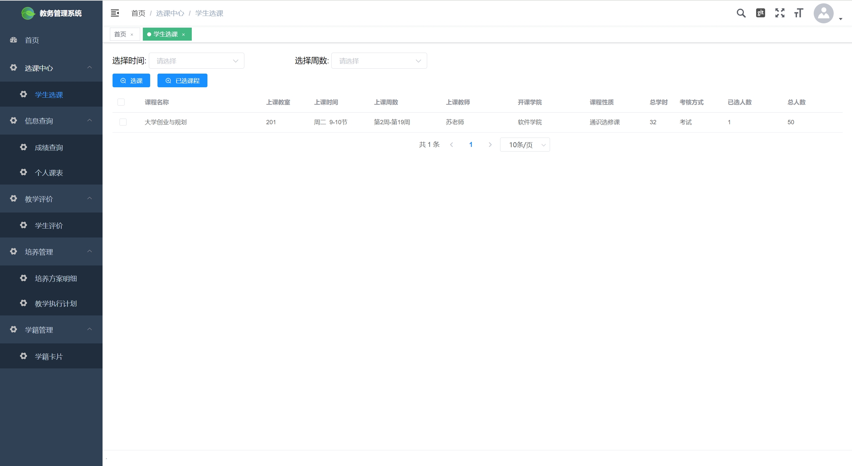Click the header search magnifier icon
The image size is (852, 466).
[741, 13]
